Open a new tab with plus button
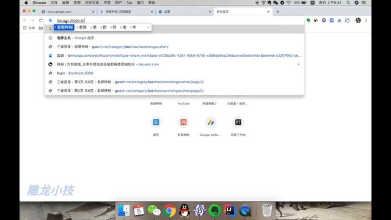The image size is (391, 220). coord(278,12)
